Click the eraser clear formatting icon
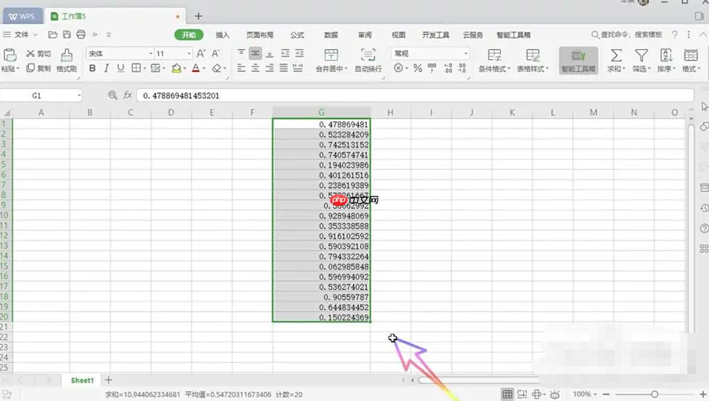The width and height of the screenshot is (709, 401). click(x=216, y=69)
